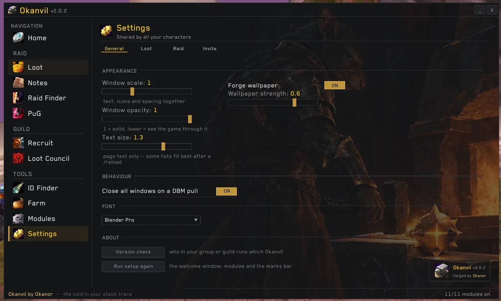The width and height of the screenshot is (501, 301).
Task: Open the Modules page in Tools
Action: tap(48, 218)
